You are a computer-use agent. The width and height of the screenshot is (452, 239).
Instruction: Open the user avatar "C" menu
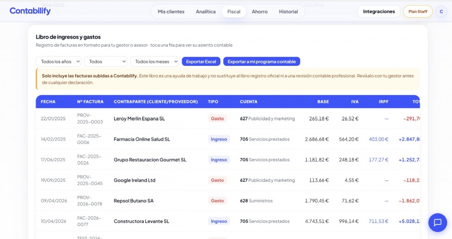441,12
